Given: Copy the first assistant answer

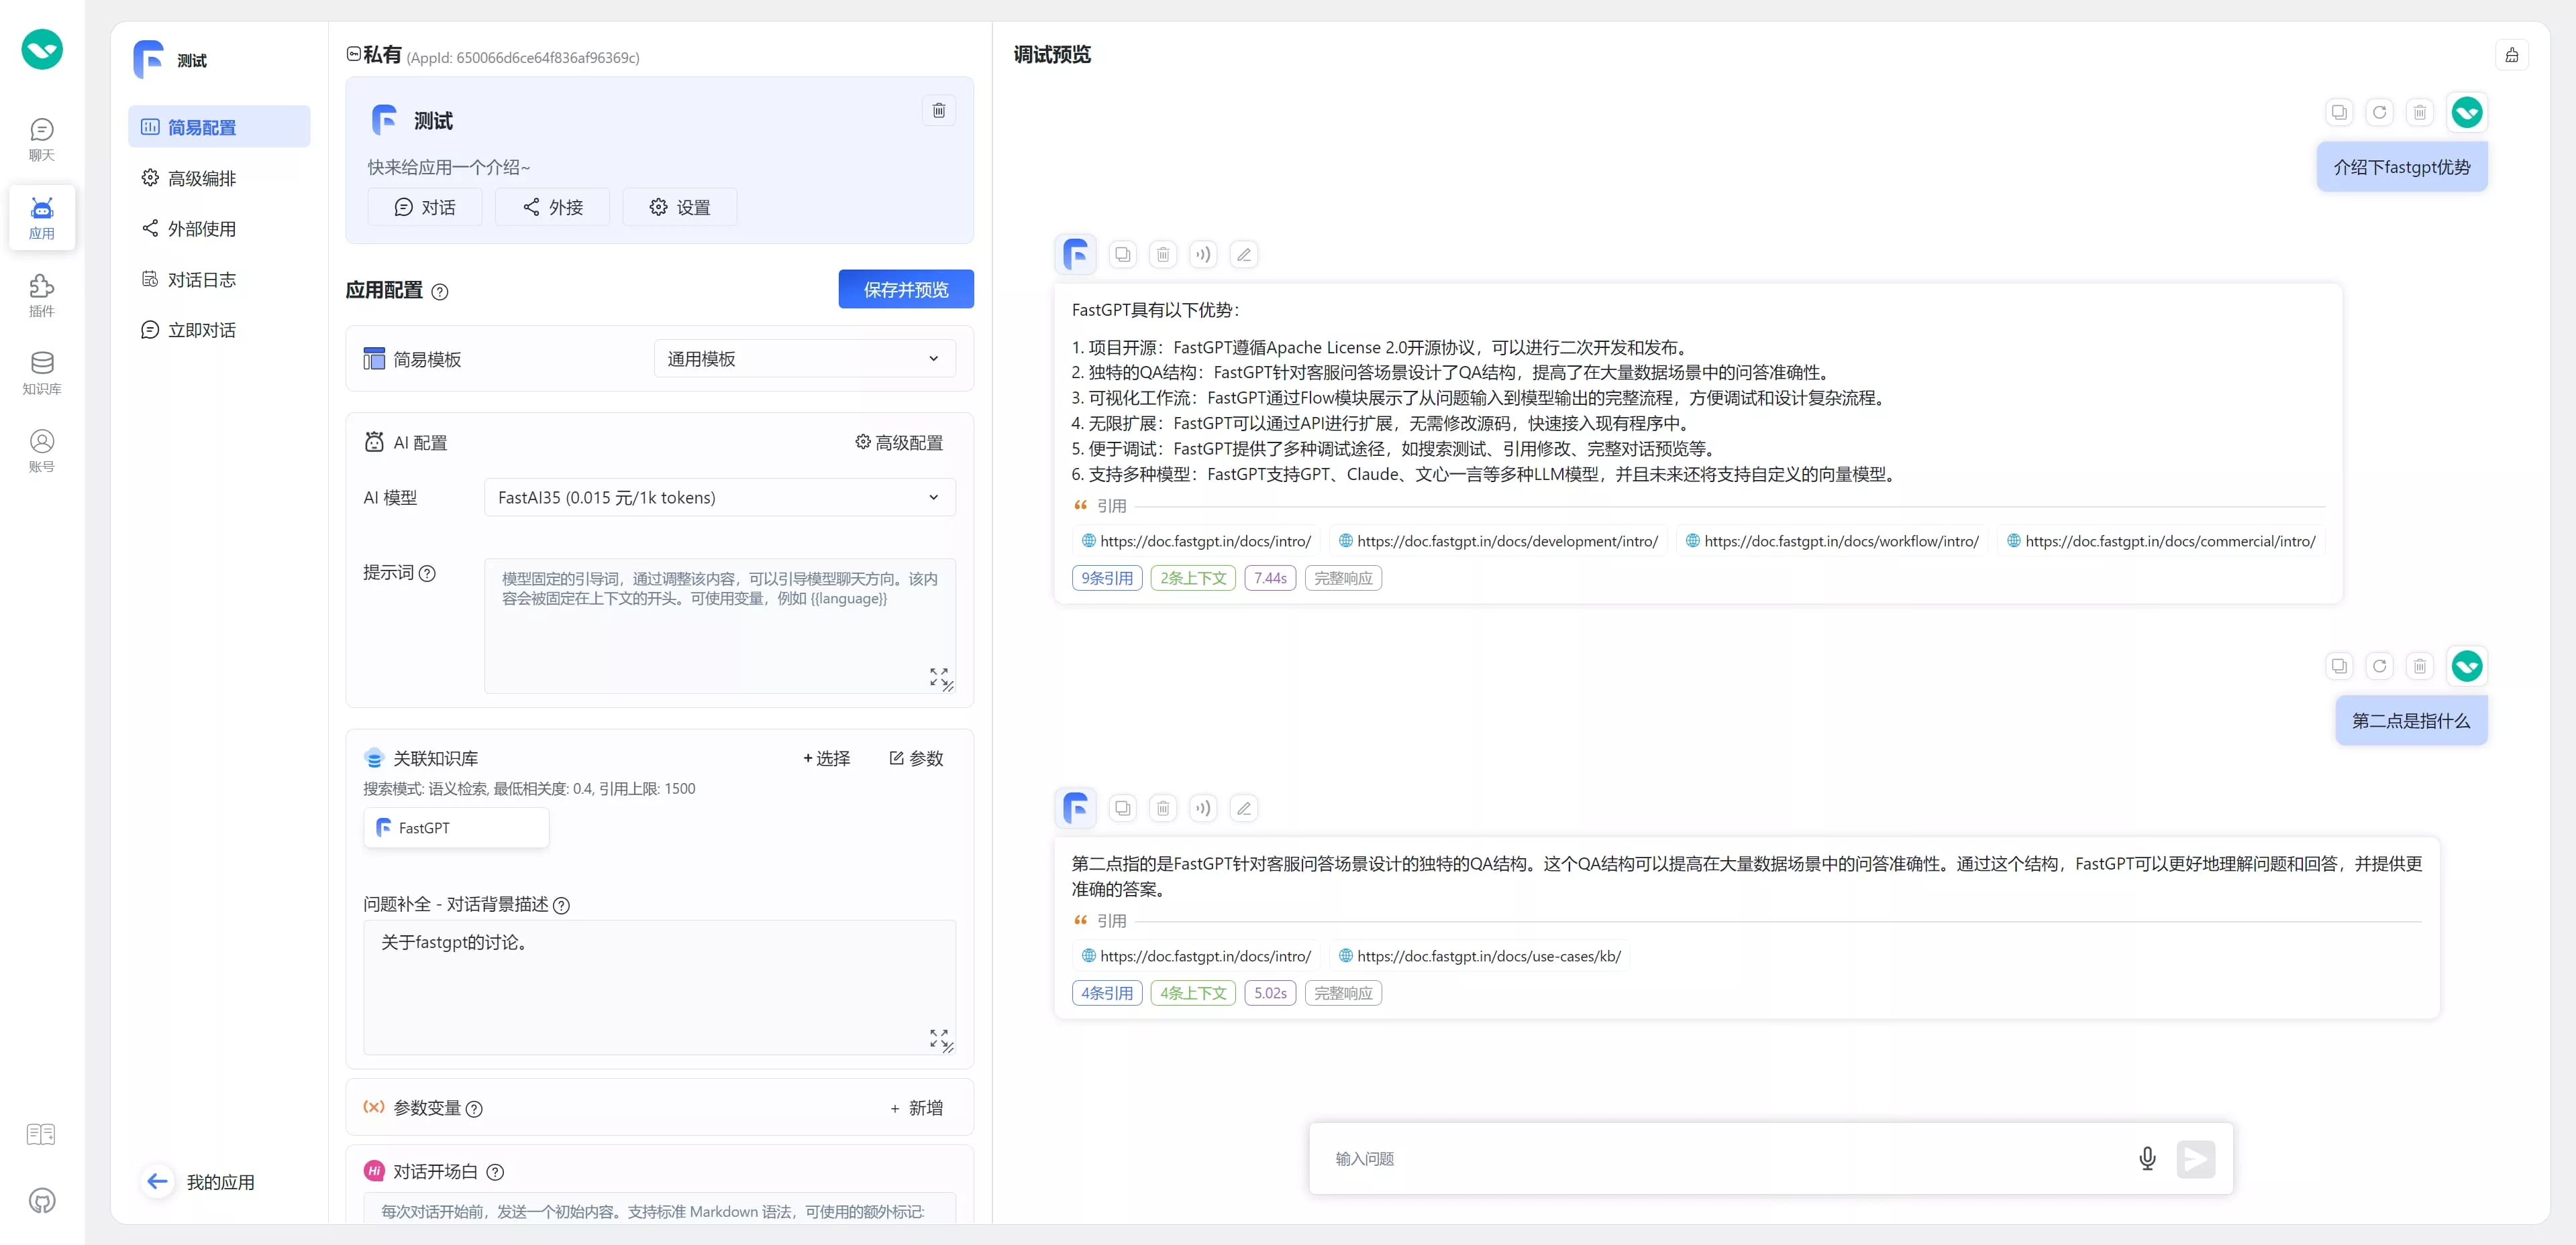Looking at the screenshot, I should 1123,255.
